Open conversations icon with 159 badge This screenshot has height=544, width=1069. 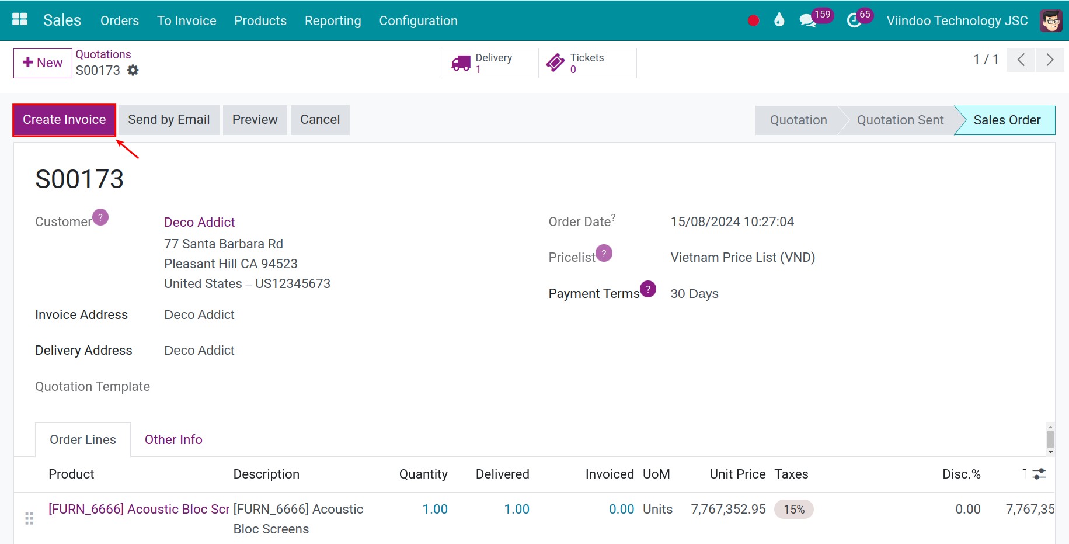[x=808, y=20]
